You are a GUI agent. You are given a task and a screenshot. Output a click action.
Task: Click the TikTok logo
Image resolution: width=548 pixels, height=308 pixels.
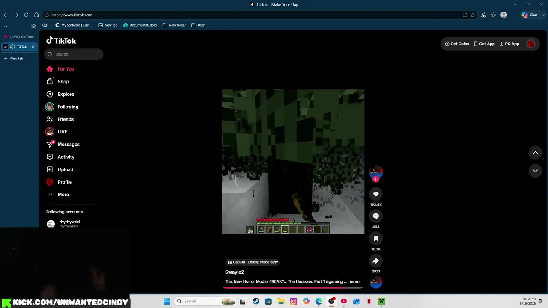pos(61,41)
